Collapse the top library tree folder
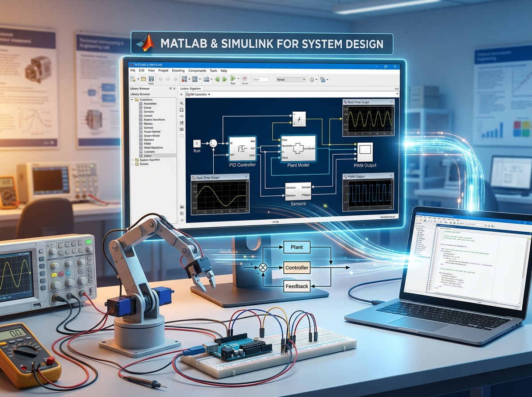 pos(132,100)
